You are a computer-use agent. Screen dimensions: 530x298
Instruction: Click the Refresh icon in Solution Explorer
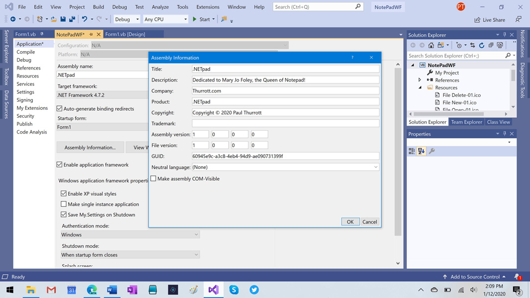click(481, 45)
